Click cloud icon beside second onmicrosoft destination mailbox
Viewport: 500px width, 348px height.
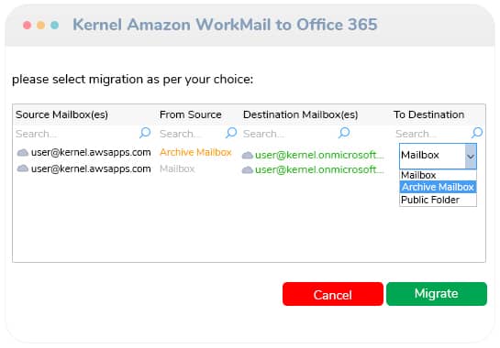pyautogui.click(x=248, y=170)
